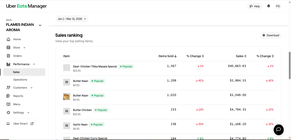Collapse the Performance submenu chevron

tap(34, 64)
